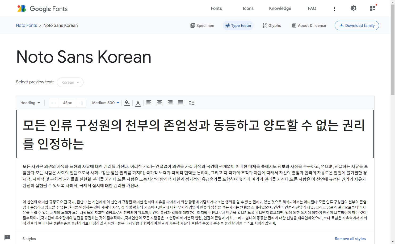Open the Knowledge navigation item

tap(280, 8)
